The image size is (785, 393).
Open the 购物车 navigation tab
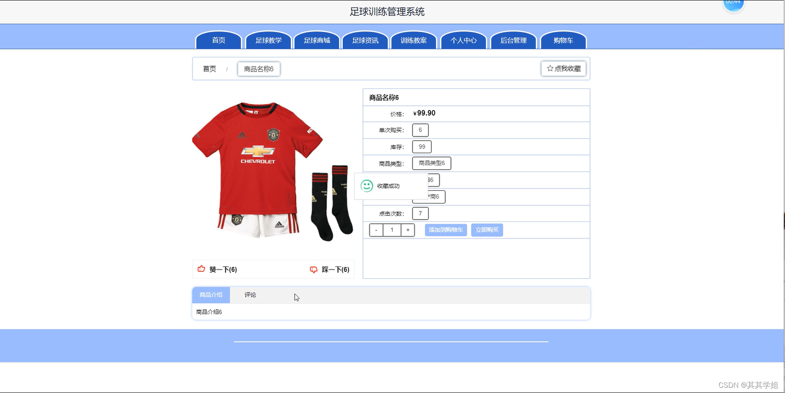pyautogui.click(x=563, y=40)
